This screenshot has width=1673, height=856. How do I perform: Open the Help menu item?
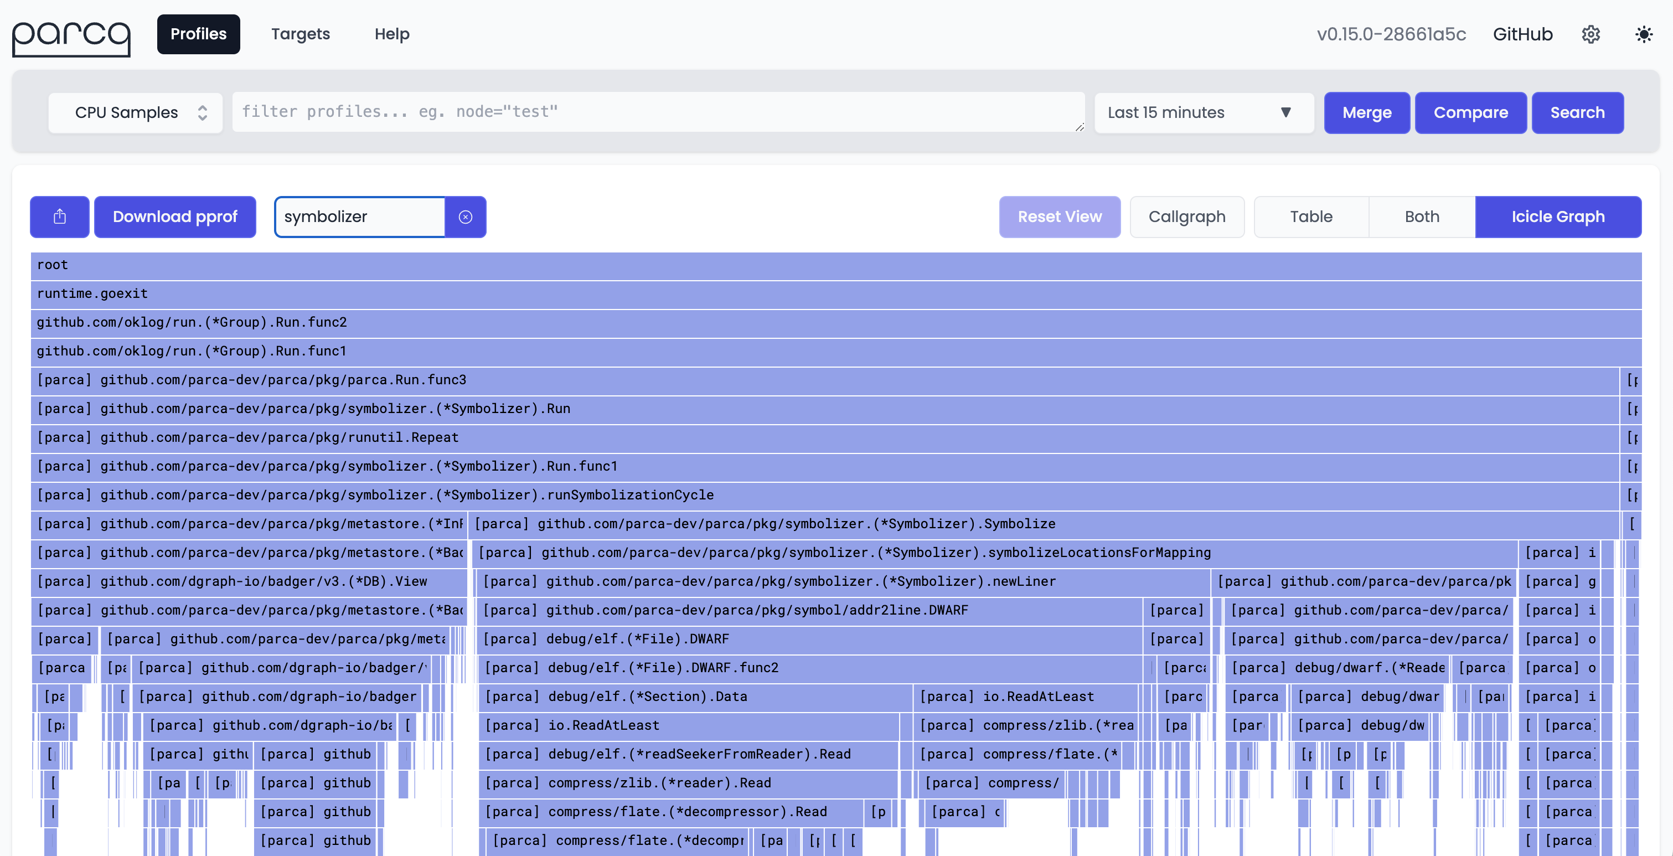(393, 34)
